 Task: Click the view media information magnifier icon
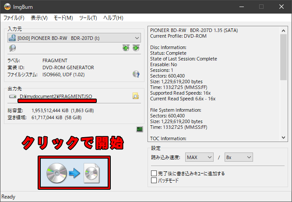(13, 48)
